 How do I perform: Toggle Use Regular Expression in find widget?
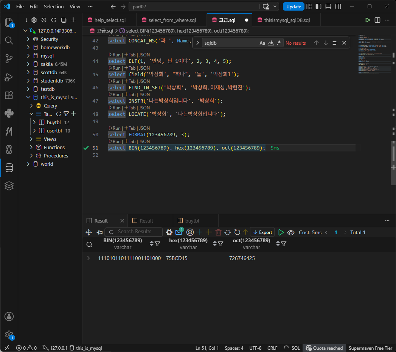(x=279, y=43)
